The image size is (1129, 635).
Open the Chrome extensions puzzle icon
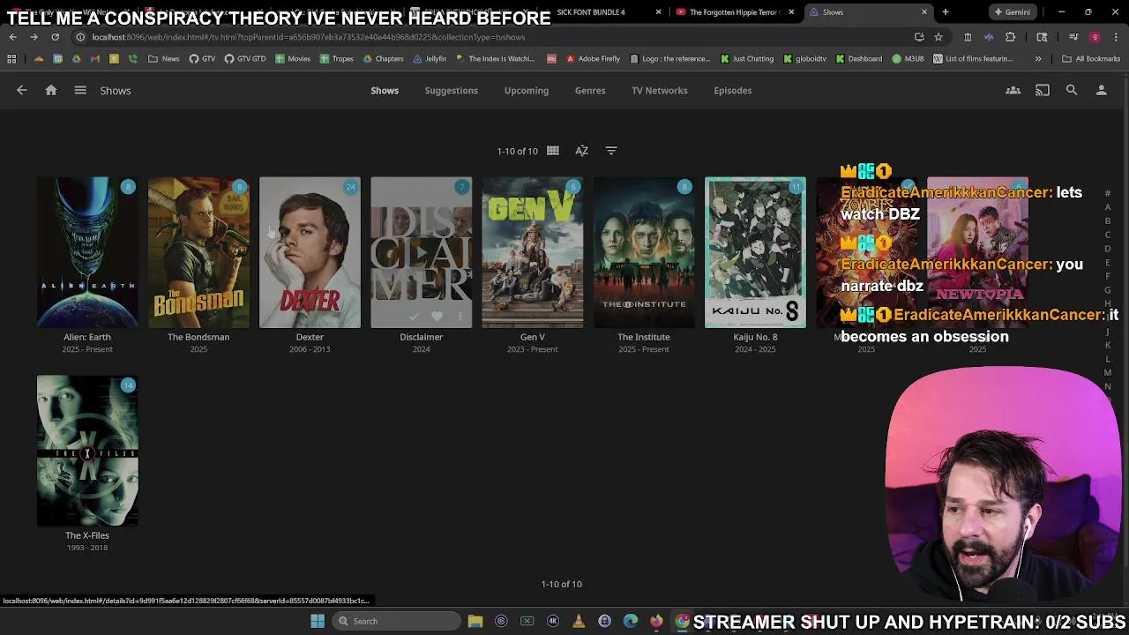(1010, 37)
